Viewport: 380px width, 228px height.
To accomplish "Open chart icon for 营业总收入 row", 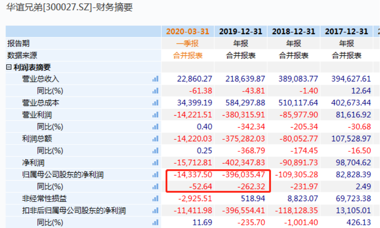I will [155, 79].
